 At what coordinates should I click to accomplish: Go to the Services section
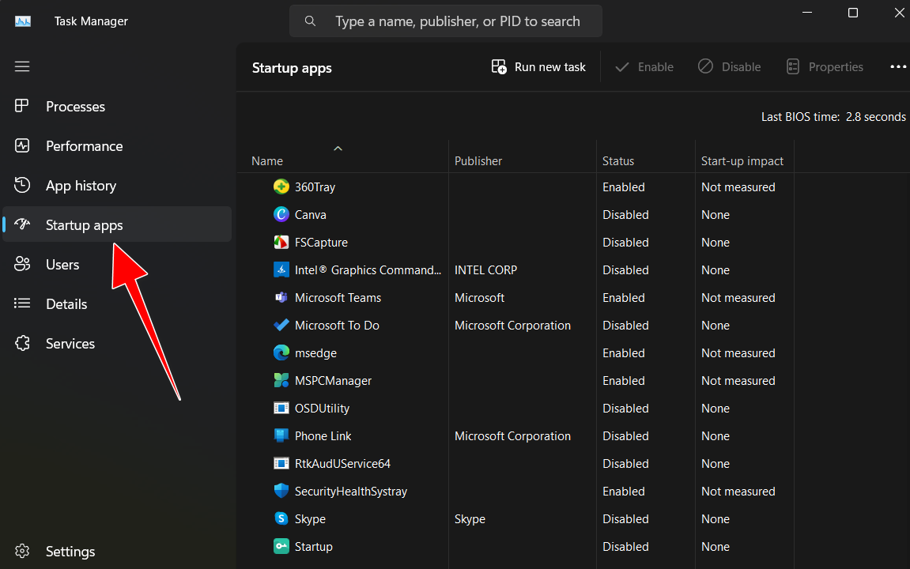pyautogui.click(x=70, y=343)
